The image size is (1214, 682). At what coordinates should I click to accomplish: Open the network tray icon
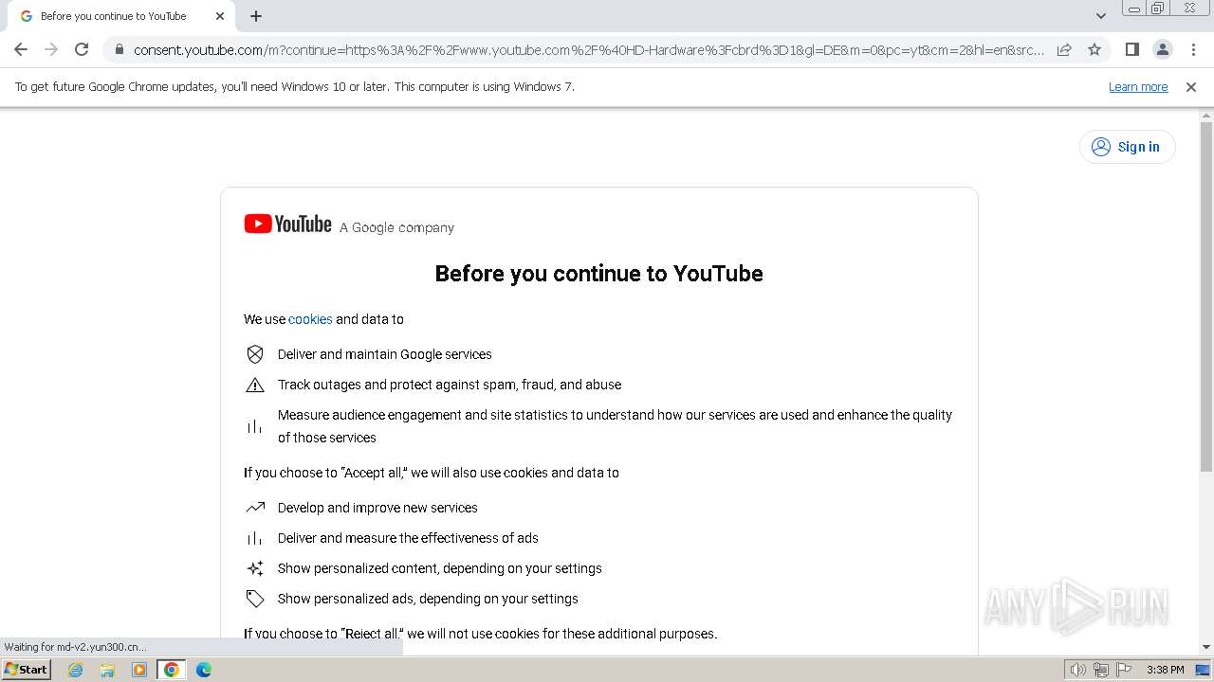[x=1101, y=670]
